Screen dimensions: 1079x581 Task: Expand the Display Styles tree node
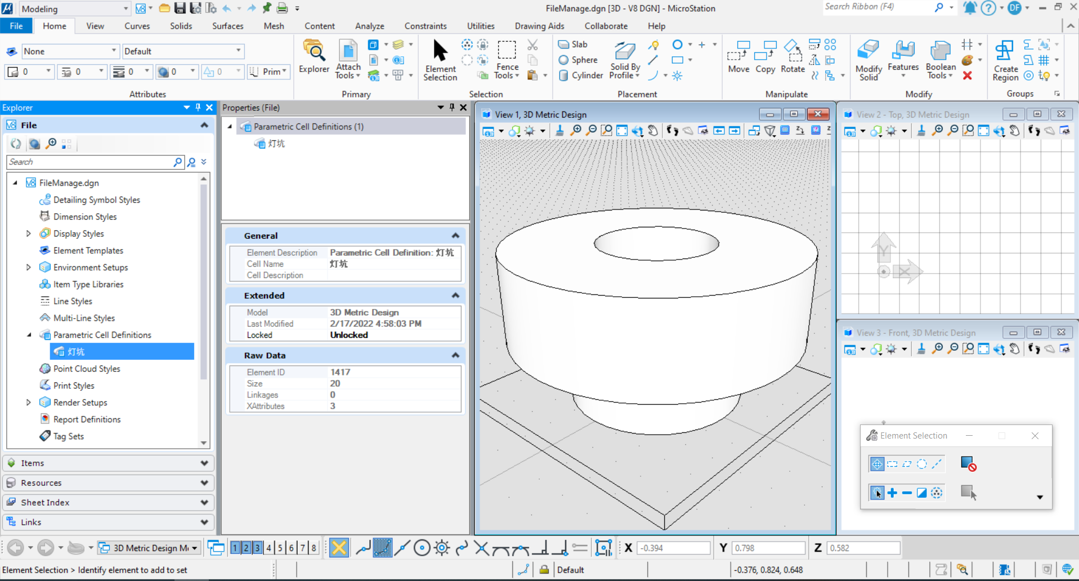pyautogui.click(x=28, y=234)
